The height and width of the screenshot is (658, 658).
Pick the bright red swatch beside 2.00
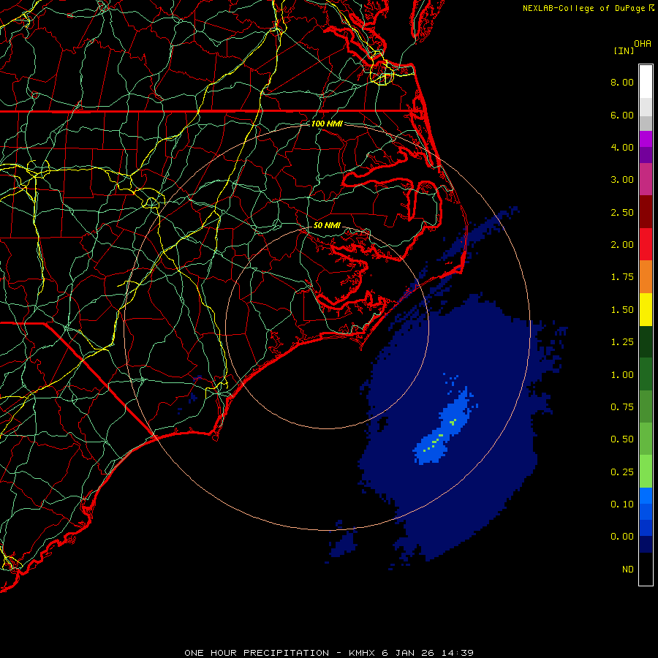pos(646,244)
